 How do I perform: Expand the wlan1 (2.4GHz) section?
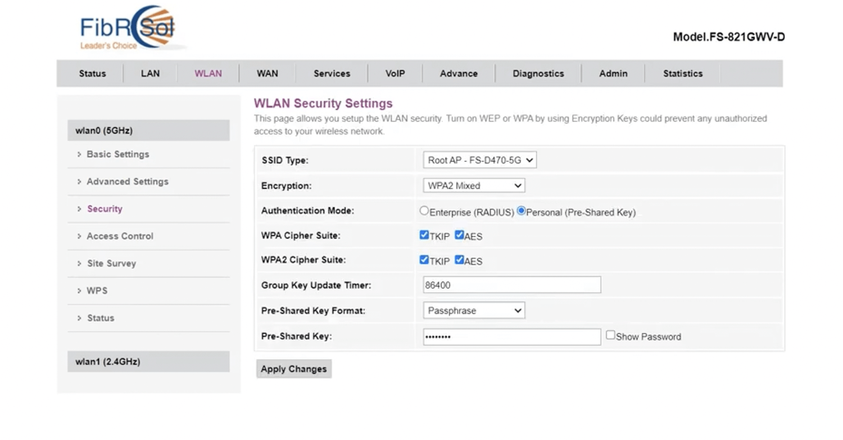pos(148,362)
